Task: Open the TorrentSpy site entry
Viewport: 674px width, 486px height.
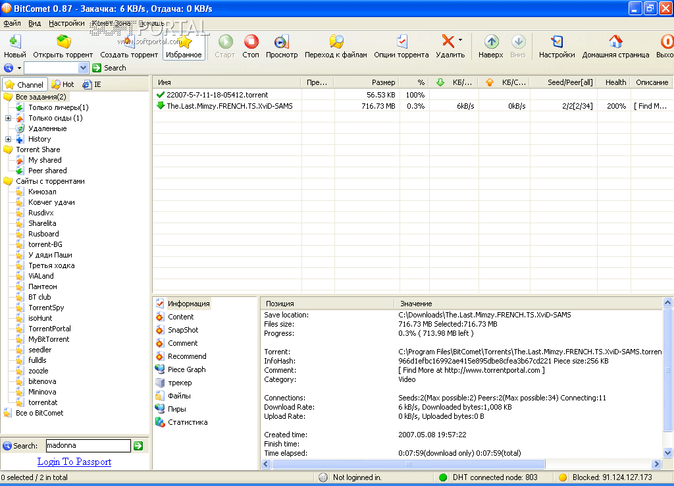Action: 46,308
